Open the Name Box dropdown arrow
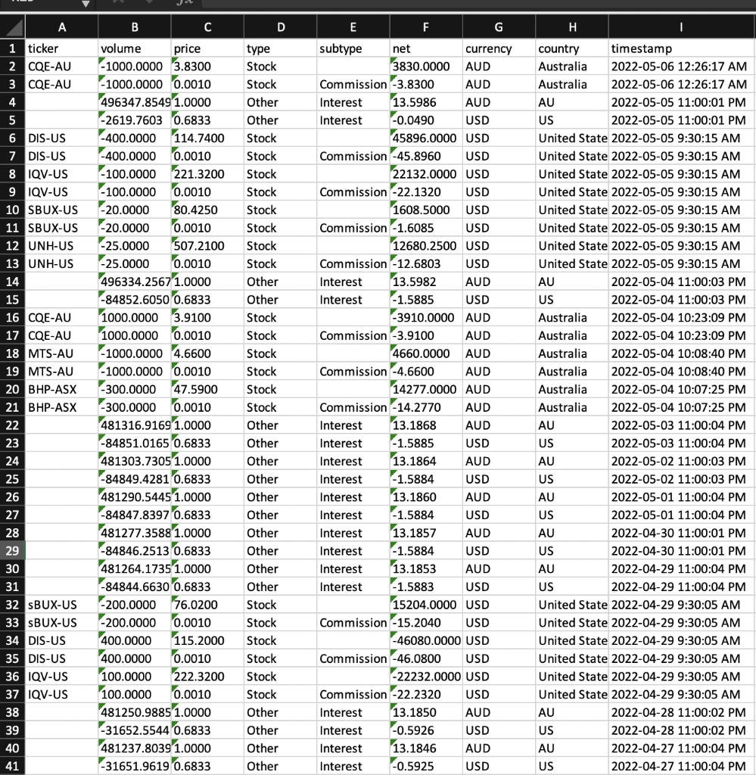The width and height of the screenshot is (756, 775). pos(86,4)
